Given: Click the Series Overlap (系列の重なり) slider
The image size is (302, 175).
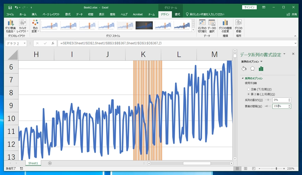Looking at the screenshot, I should coord(268,100).
